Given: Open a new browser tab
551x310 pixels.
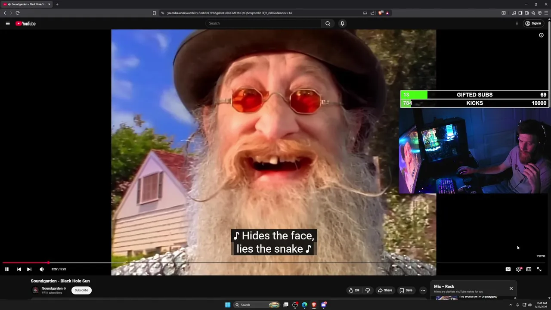Looking at the screenshot, I should tap(57, 4).
